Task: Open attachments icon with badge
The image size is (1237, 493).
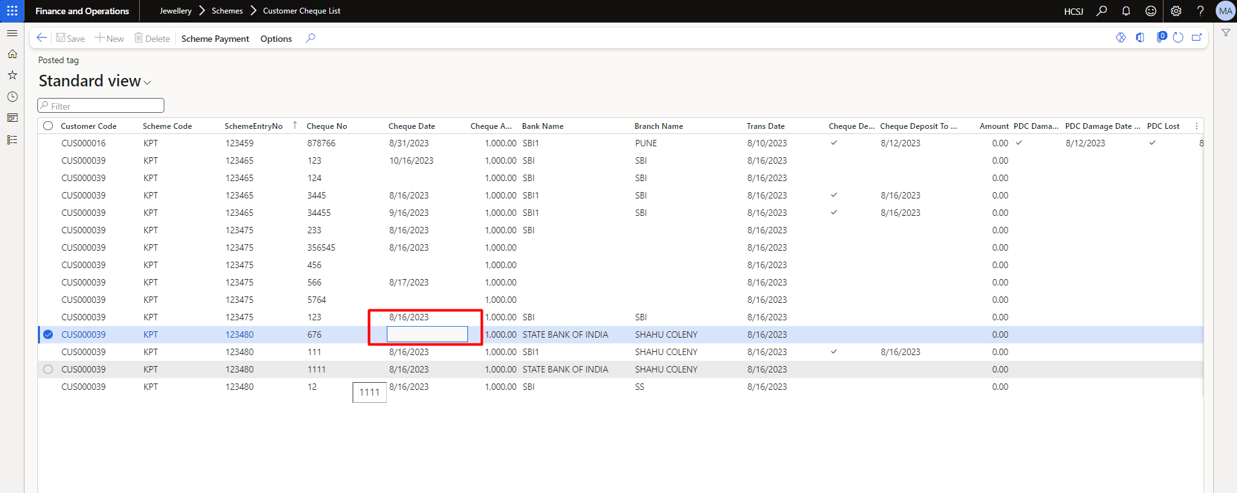Action: pos(1160,37)
